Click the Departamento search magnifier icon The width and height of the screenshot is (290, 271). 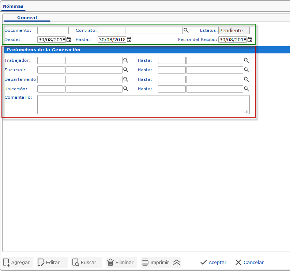pos(125,79)
